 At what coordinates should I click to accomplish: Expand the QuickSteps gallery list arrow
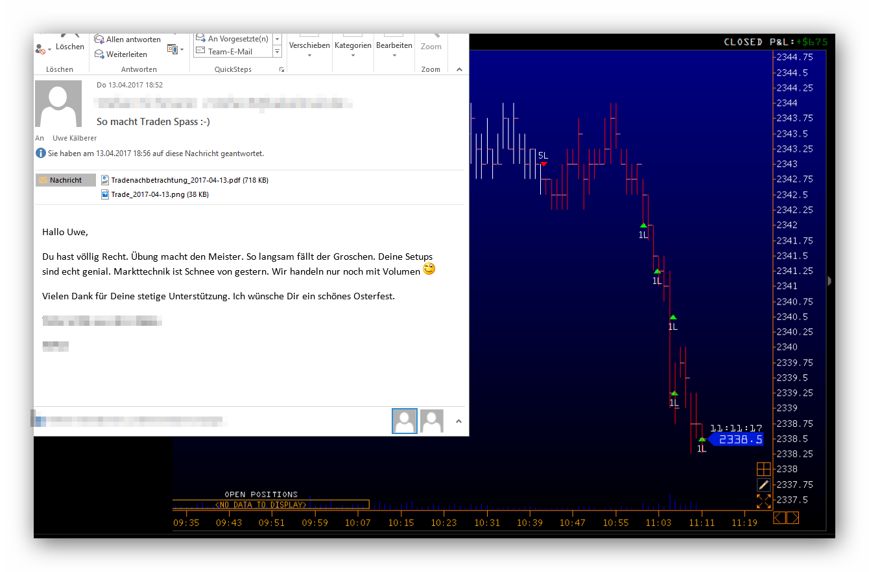coord(277,52)
